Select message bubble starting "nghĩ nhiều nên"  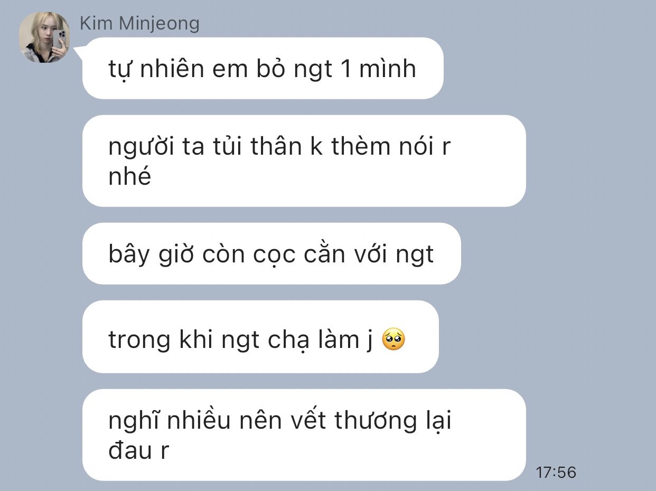coord(304,435)
